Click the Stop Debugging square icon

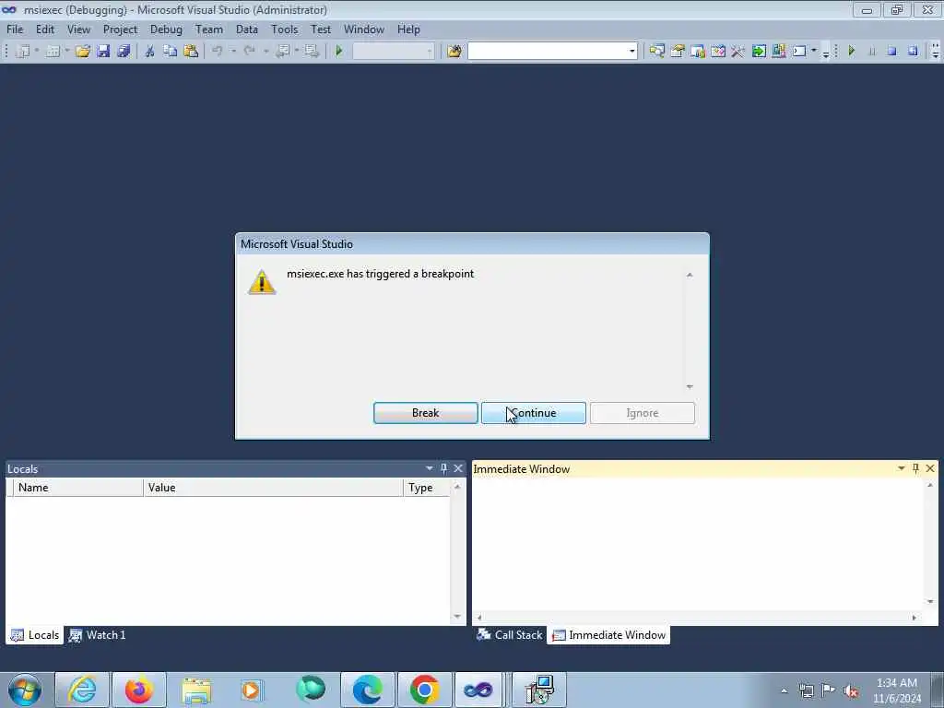tap(892, 52)
